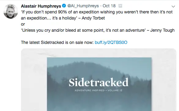Open the Oct 18 tweet timestamp
This screenshot has height=111, width=179.
tap(109, 6)
